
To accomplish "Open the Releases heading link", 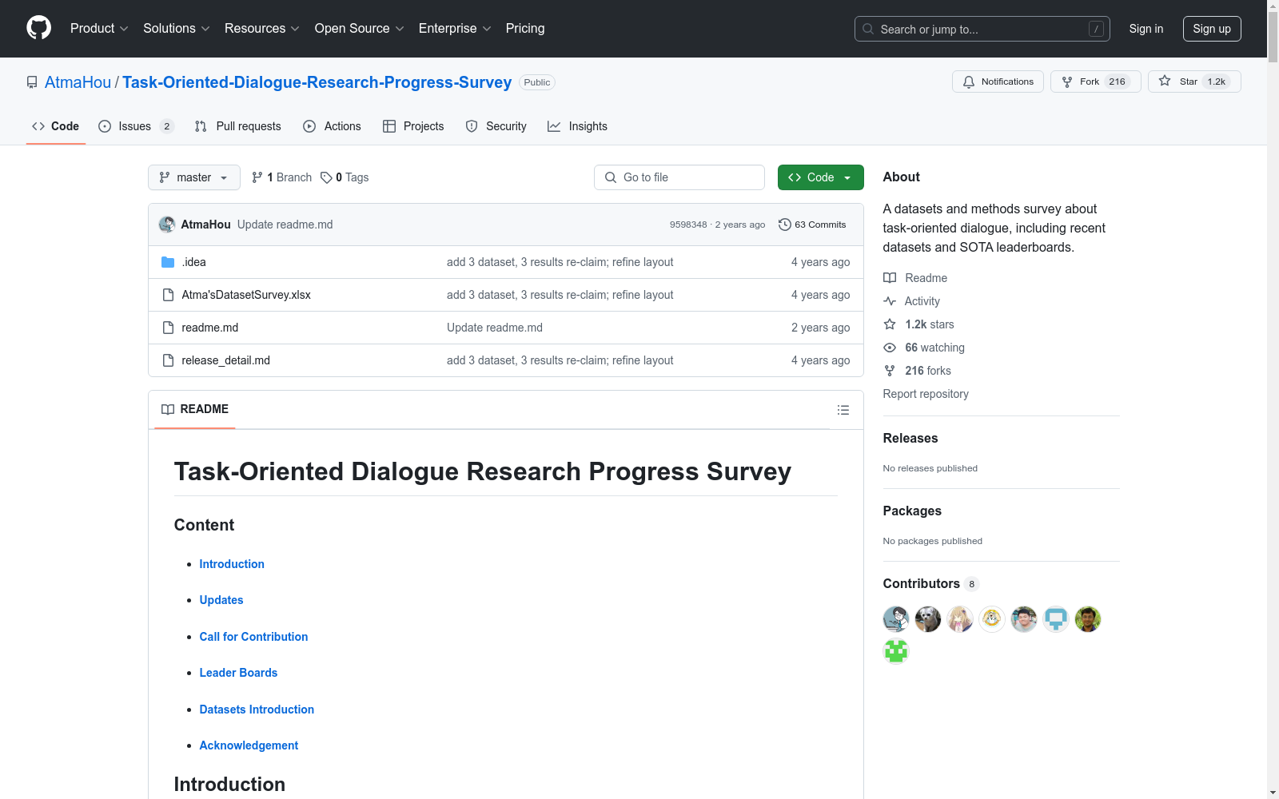I will 910,438.
